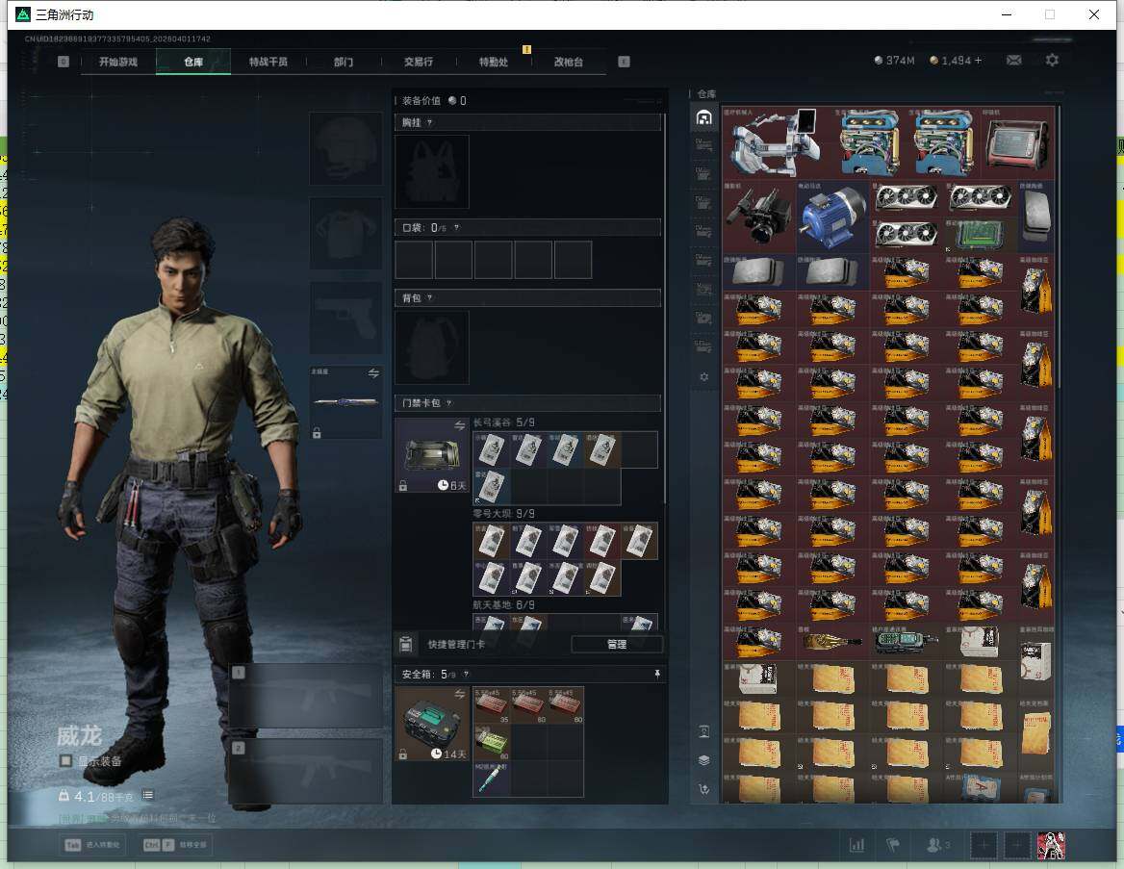Image resolution: width=1124 pixels, height=869 pixels.
Task: Click the yellow alert badge above 特勤处
Action: [527, 49]
